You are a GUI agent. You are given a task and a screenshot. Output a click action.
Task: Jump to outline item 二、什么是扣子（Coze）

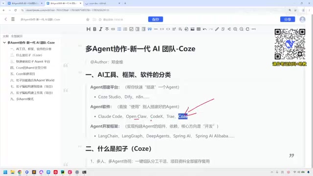[x=26, y=55]
